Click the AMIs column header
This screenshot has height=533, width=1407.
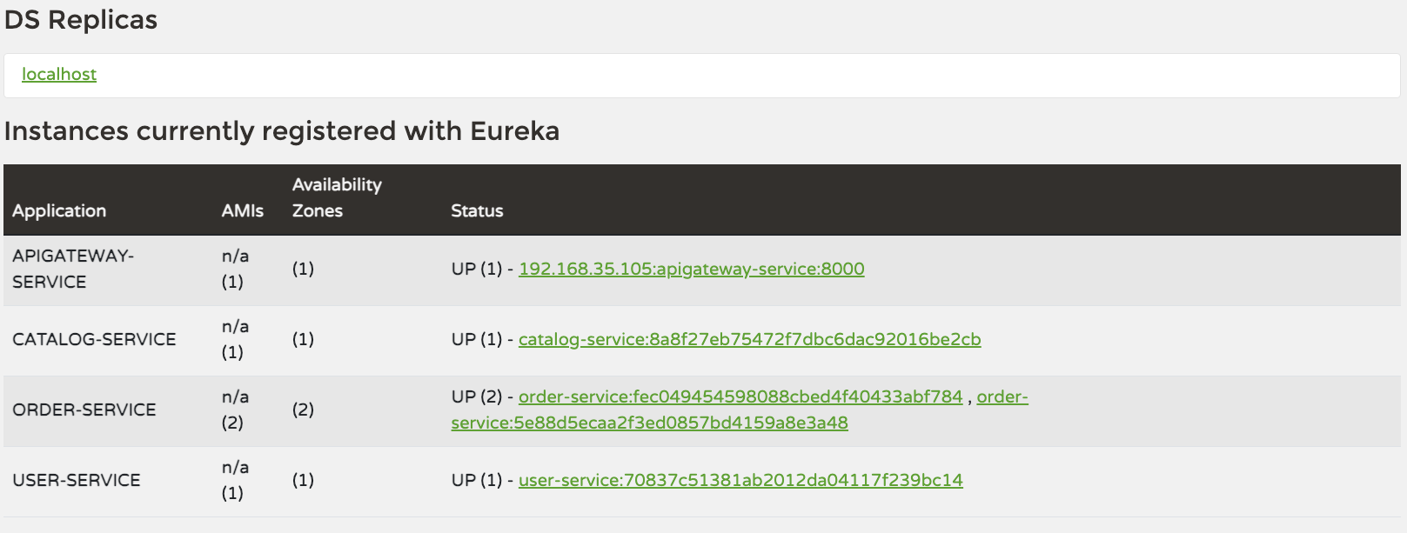(242, 210)
